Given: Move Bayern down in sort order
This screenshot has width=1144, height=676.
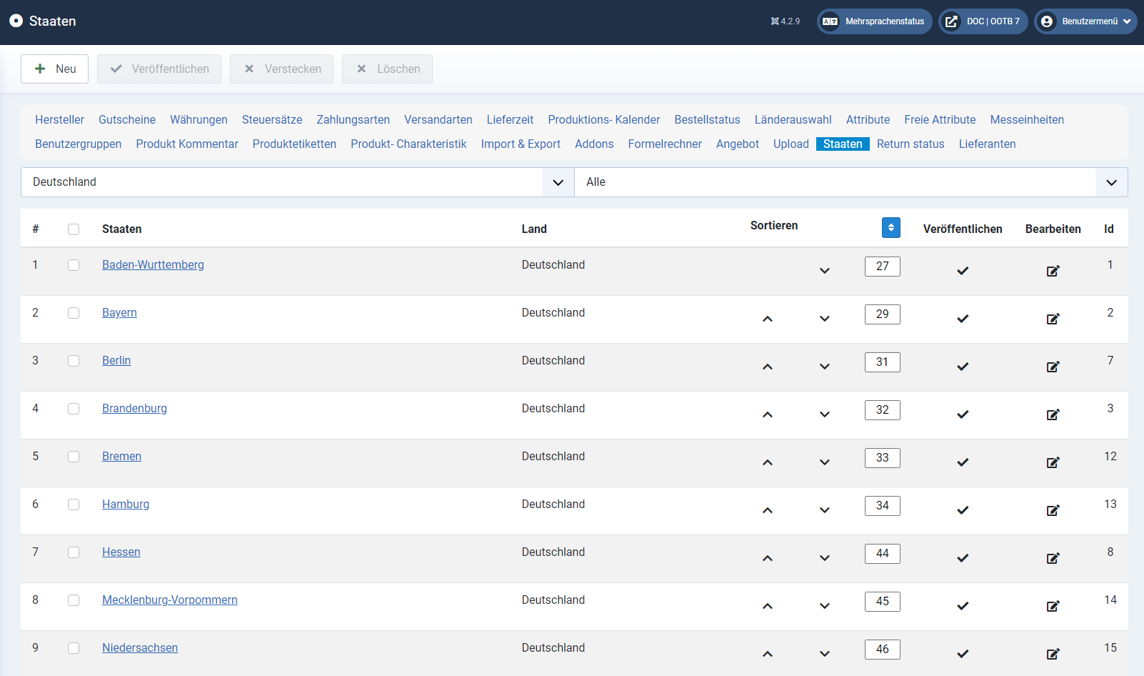Looking at the screenshot, I should coord(825,319).
